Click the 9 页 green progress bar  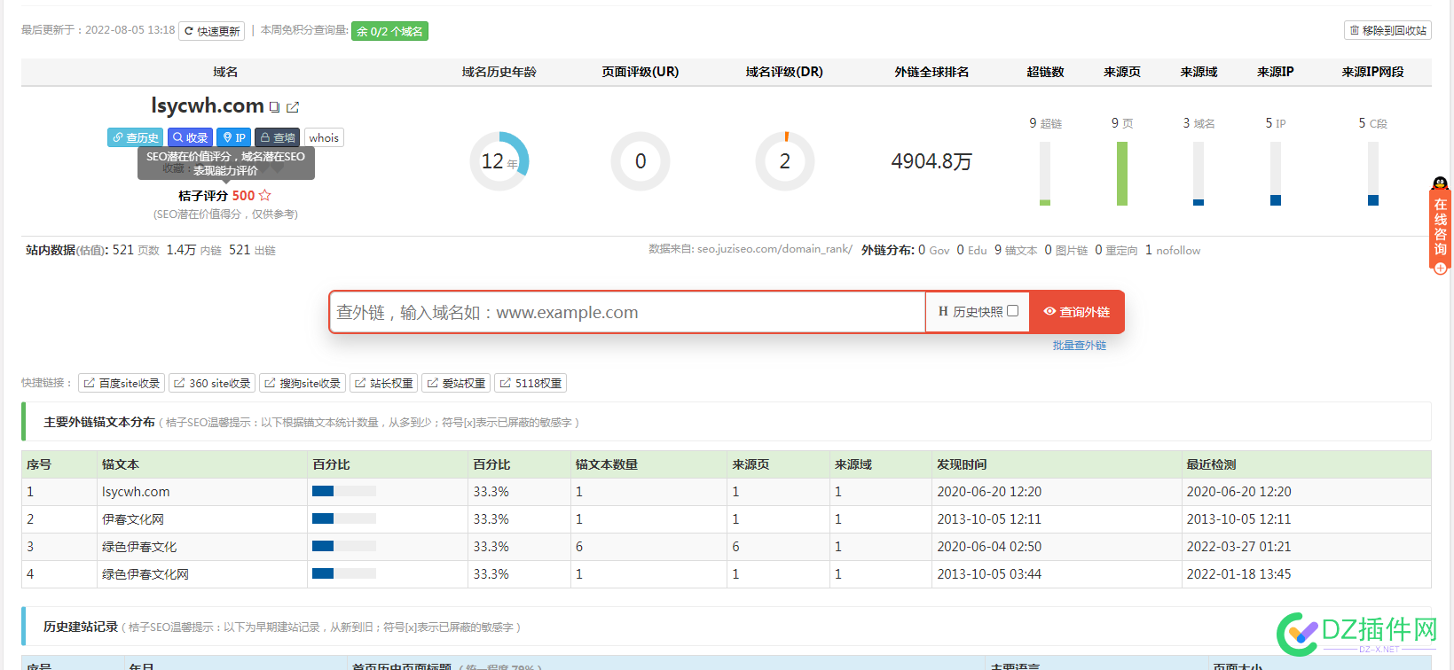coord(1122,174)
